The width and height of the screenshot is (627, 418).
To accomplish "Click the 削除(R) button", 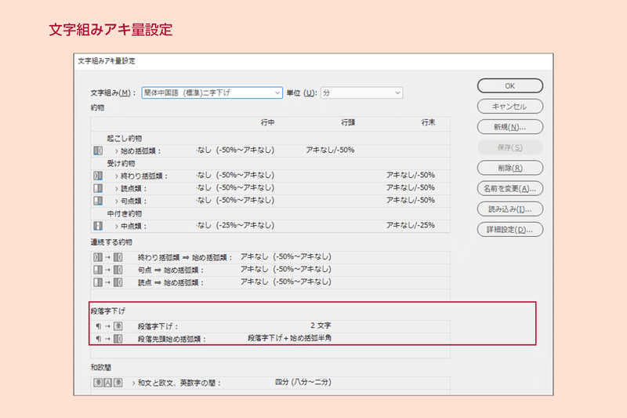I will click(510, 168).
